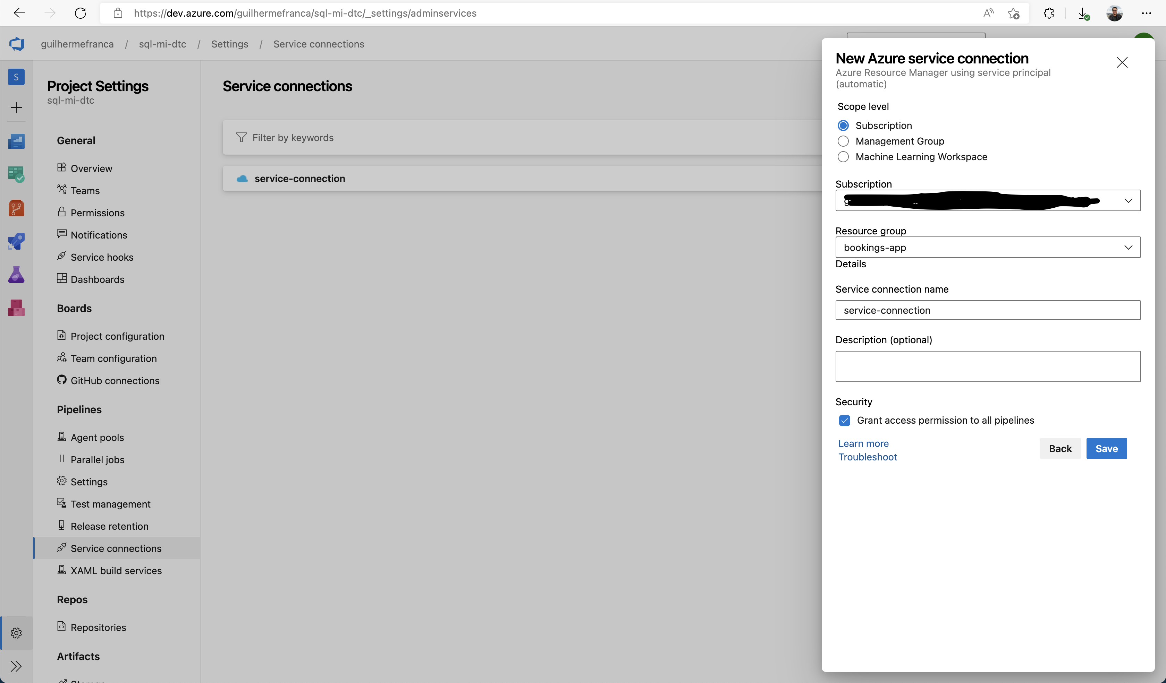Viewport: 1166px width, 683px height.
Task: Select Machine Learning Workspace radio option
Action: (x=843, y=157)
